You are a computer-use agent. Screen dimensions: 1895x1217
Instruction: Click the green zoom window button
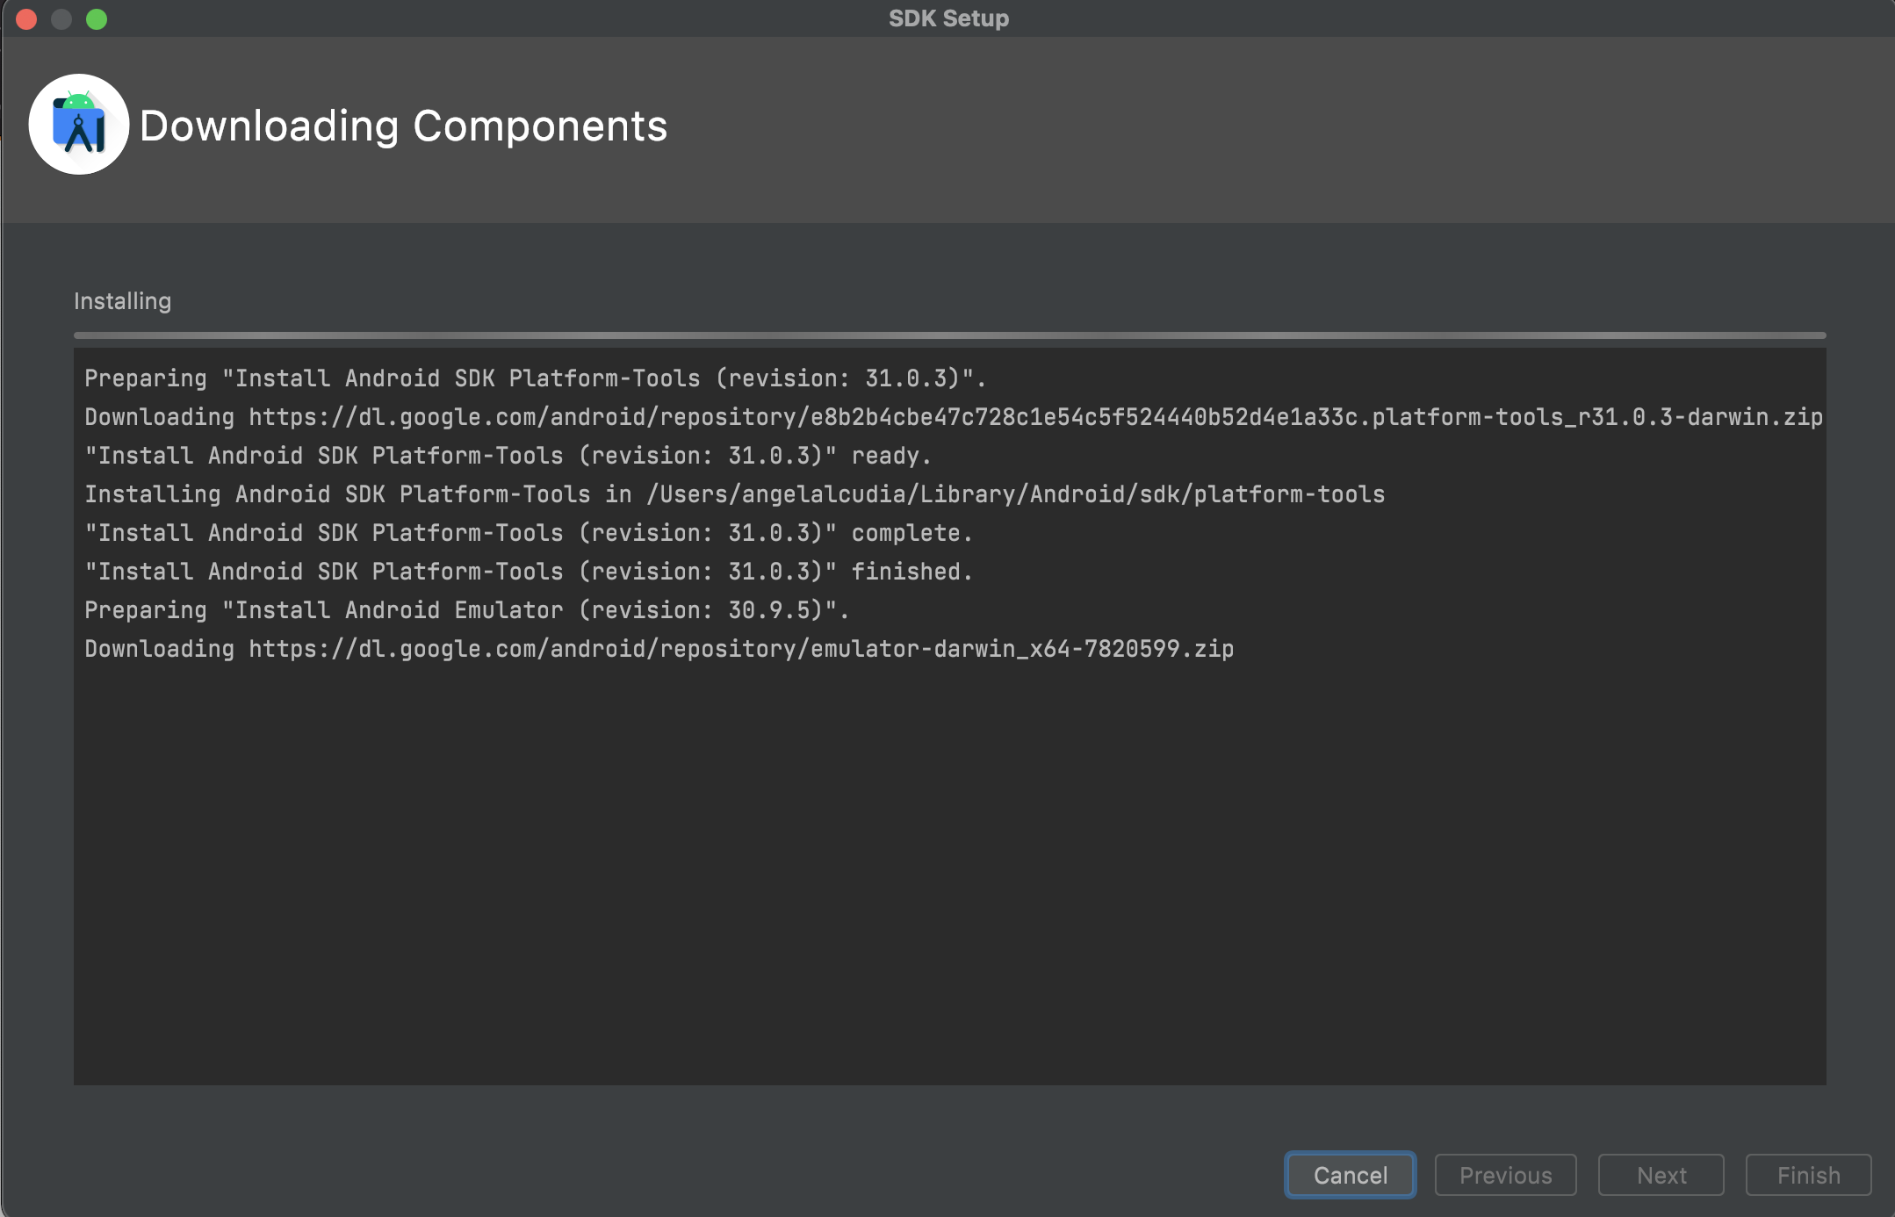tap(97, 18)
